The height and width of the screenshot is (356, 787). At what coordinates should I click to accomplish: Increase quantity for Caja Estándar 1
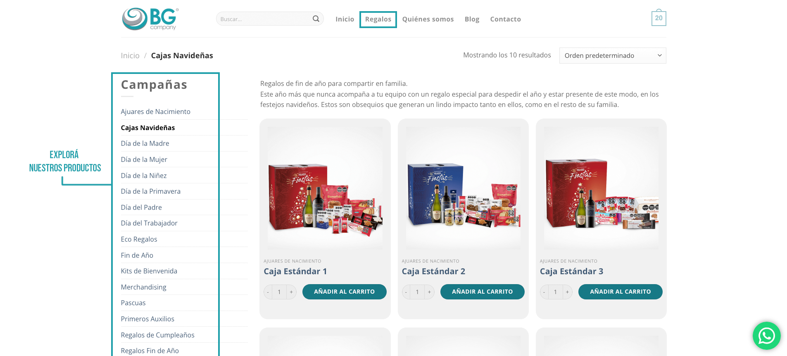click(x=291, y=292)
